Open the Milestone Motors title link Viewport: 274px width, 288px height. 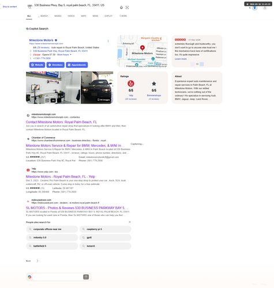click(41, 40)
